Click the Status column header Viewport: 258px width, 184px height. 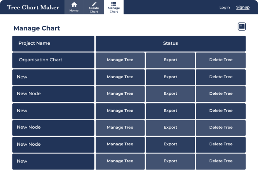pyautogui.click(x=170, y=43)
